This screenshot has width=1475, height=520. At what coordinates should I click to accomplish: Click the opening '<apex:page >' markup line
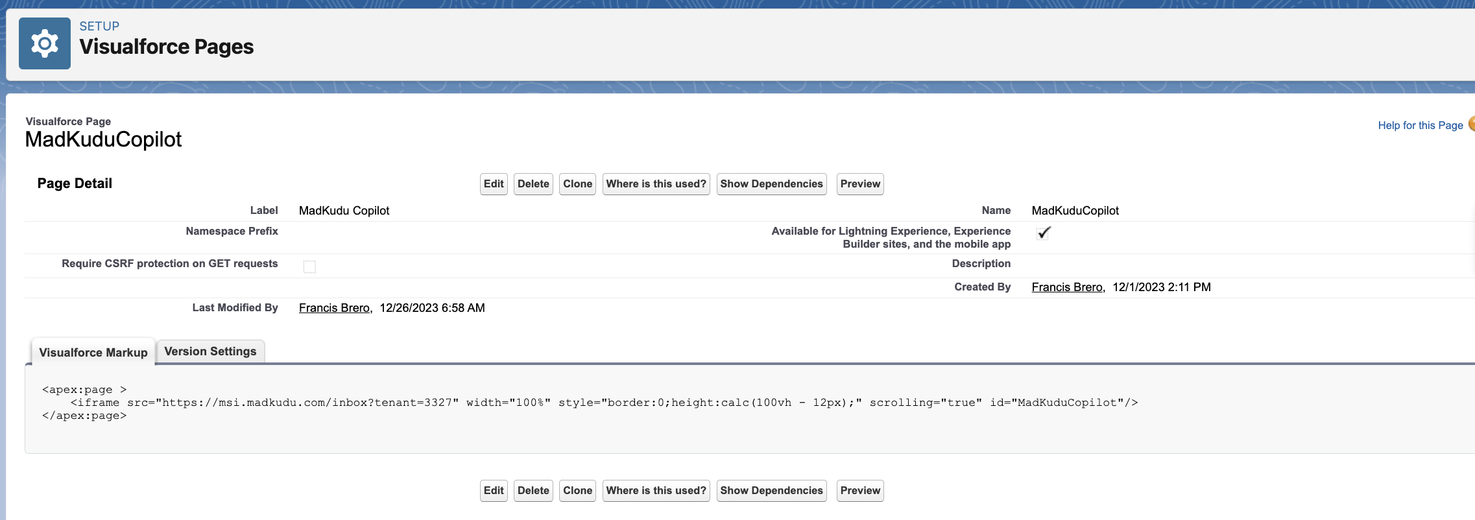click(x=84, y=390)
